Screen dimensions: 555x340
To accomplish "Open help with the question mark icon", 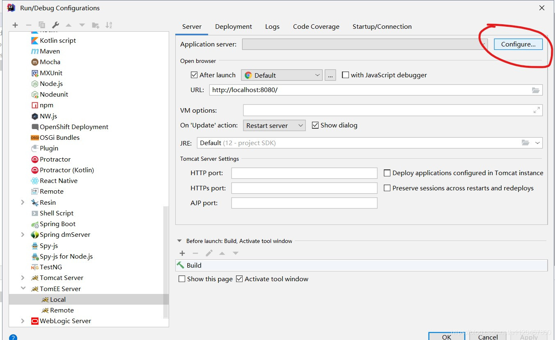I will click(13, 337).
